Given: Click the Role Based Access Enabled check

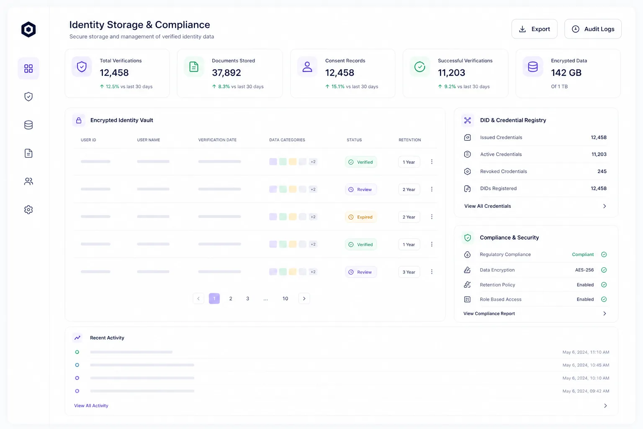Looking at the screenshot, I should pos(604,300).
